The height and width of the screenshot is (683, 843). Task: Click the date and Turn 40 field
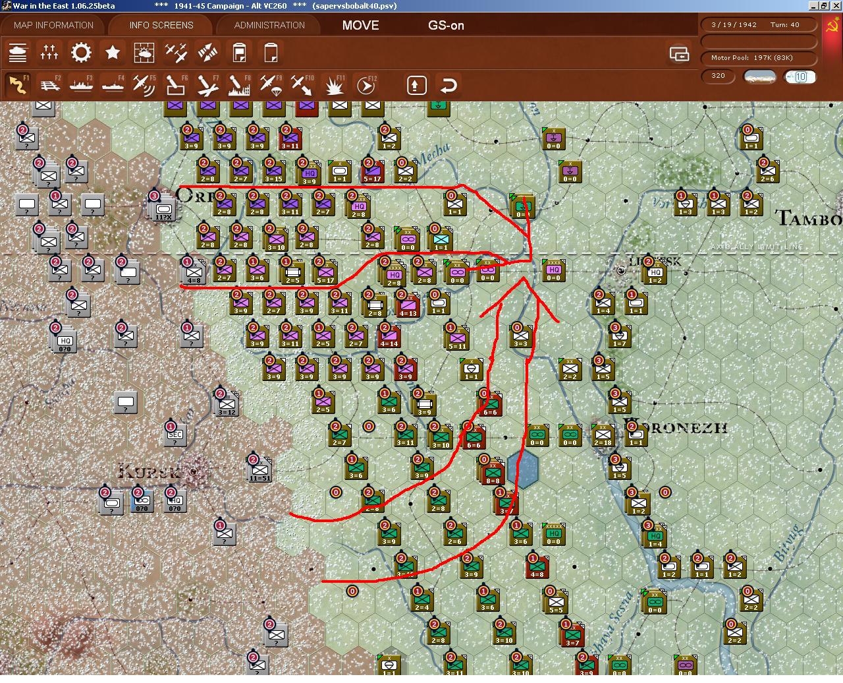click(x=759, y=24)
